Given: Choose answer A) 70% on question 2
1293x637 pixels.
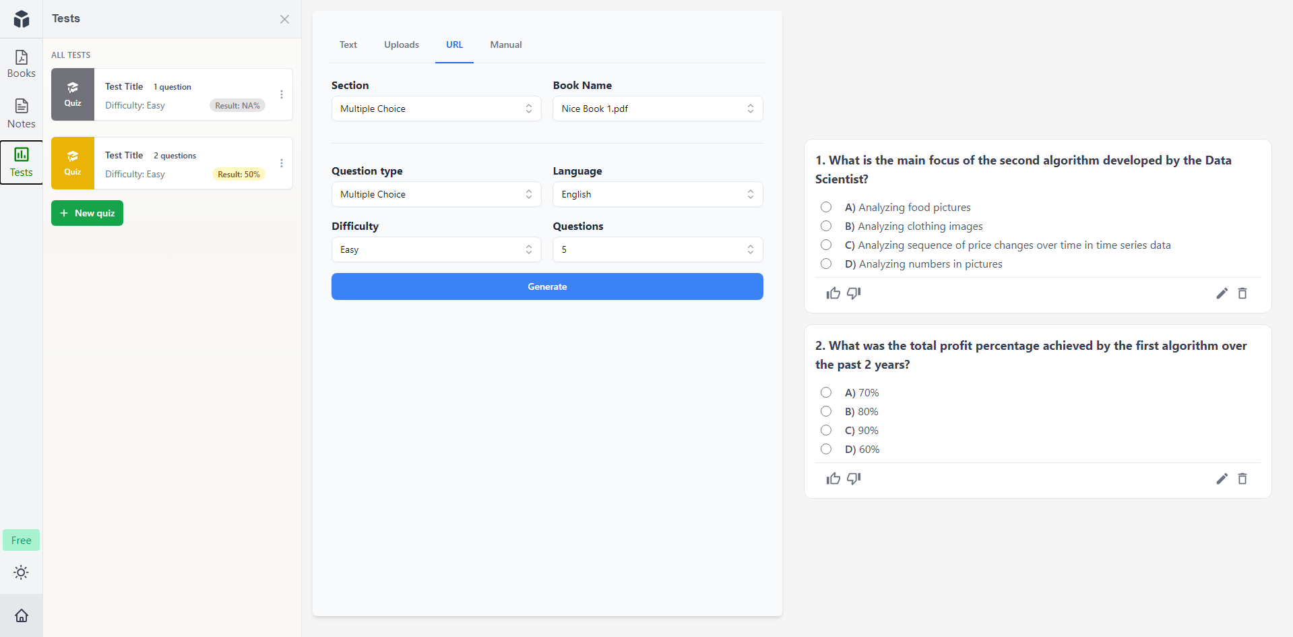Looking at the screenshot, I should click(x=826, y=392).
